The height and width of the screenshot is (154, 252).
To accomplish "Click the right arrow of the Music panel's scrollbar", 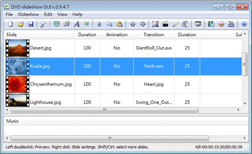I will (245, 138).
